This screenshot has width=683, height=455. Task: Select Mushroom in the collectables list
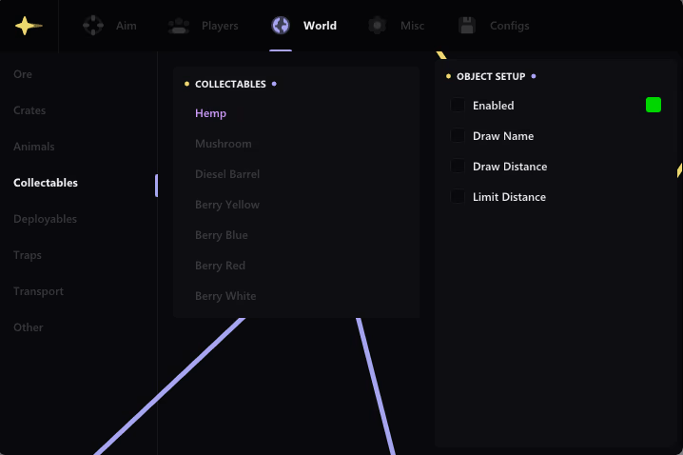[x=224, y=144]
